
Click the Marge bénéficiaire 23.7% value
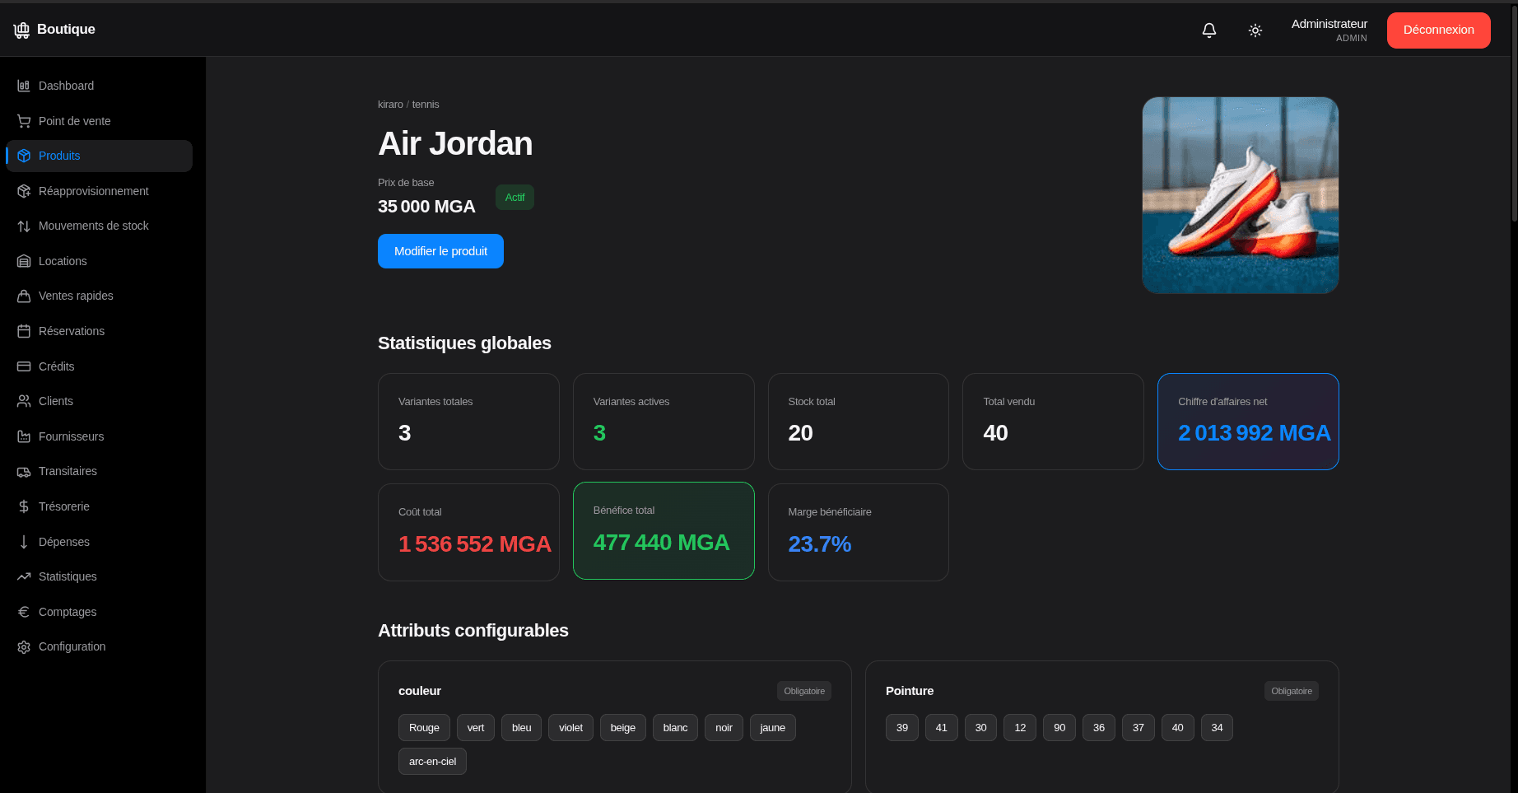click(819, 544)
